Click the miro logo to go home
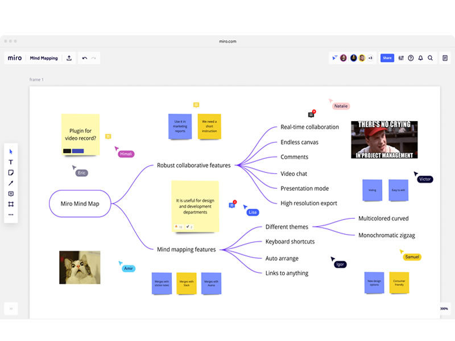Image resolution: width=455 pixels, height=341 pixels. pyautogui.click(x=14, y=58)
